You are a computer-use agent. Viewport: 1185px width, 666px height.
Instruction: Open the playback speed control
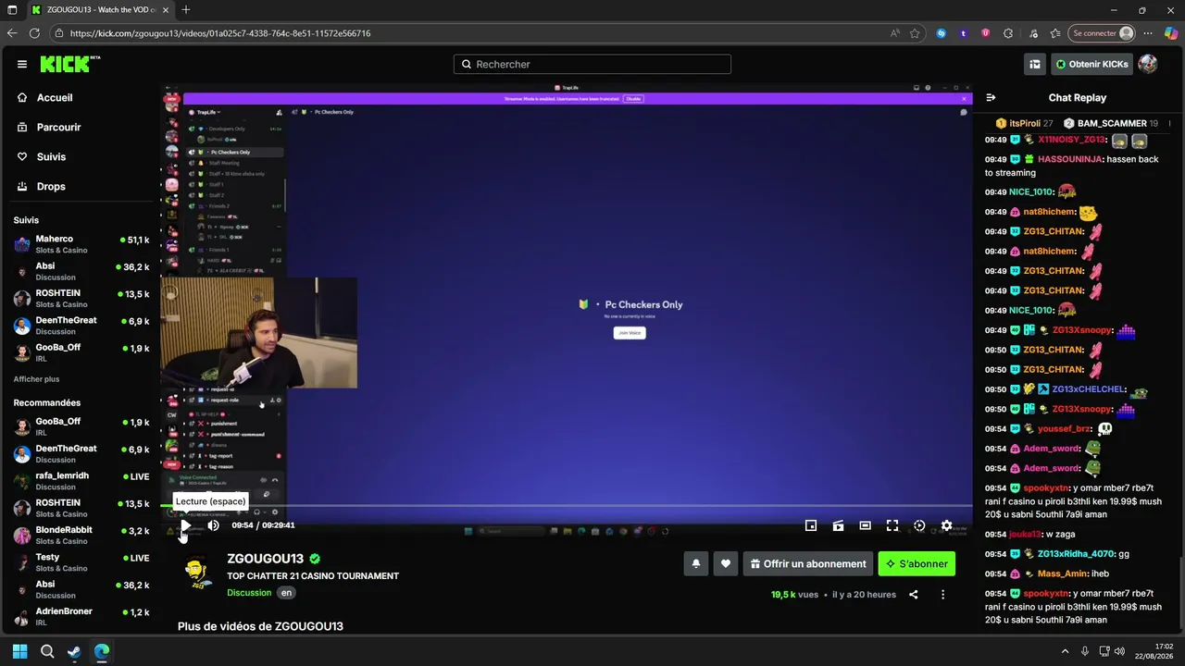click(x=919, y=525)
